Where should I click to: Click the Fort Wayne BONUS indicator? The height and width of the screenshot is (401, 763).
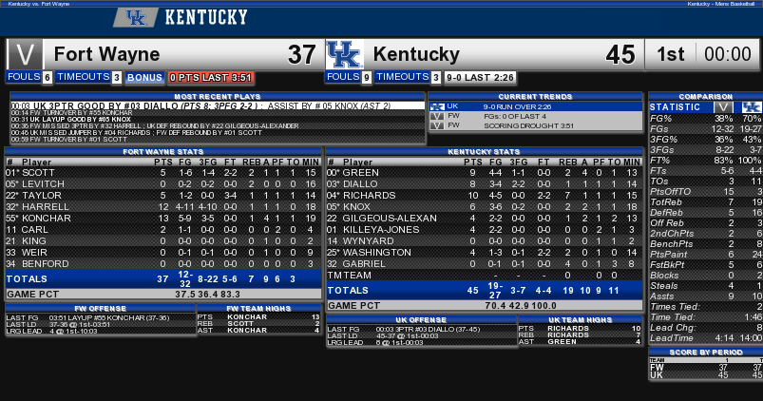pos(144,77)
